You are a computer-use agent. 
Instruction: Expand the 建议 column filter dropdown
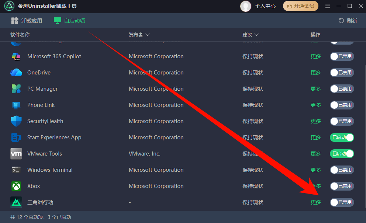pyautogui.click(x=256, y=35)
